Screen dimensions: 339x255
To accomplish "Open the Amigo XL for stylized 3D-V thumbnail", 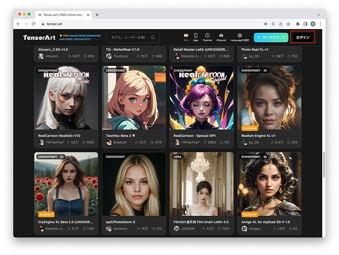I will coord(270,184).
